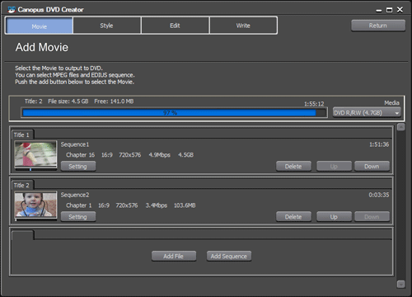Viewport: 412px width, 297px height.
Task: Click the Sequence2 baby thumbnail
Action: (35, 205)
